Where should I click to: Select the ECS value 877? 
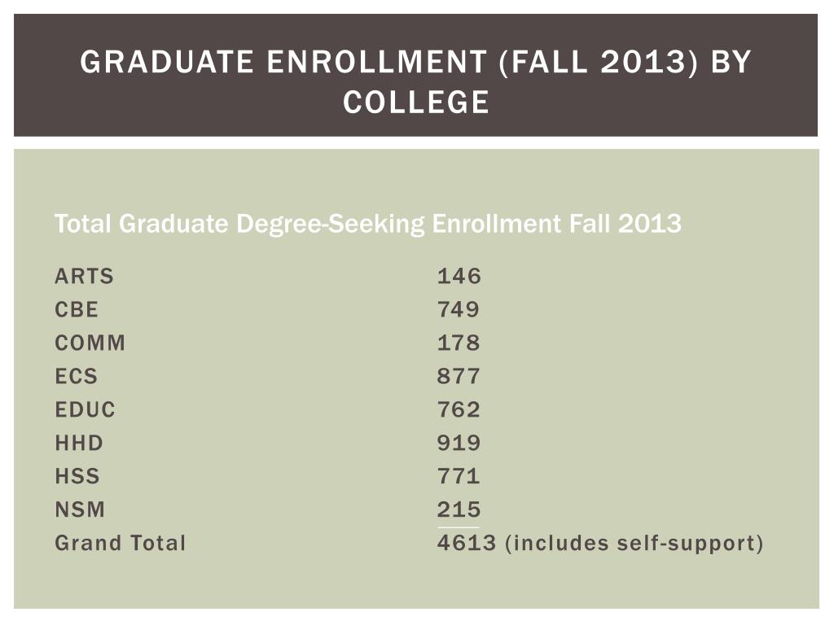459,376
